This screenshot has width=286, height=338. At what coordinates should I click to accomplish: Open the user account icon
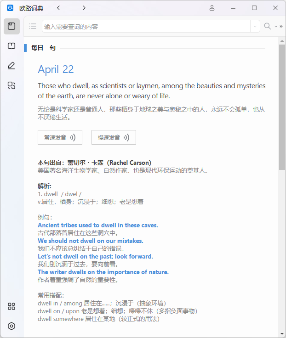212,8
